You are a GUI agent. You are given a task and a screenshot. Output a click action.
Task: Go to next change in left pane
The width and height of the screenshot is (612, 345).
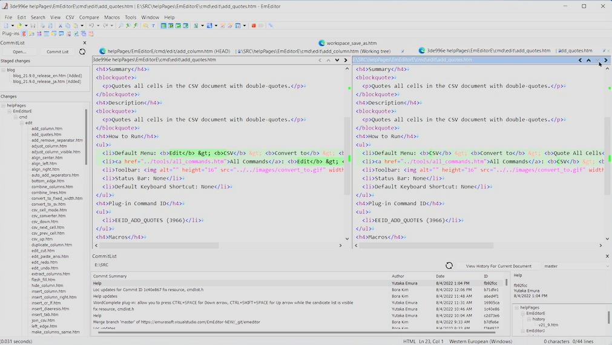(x=337, y=60)
